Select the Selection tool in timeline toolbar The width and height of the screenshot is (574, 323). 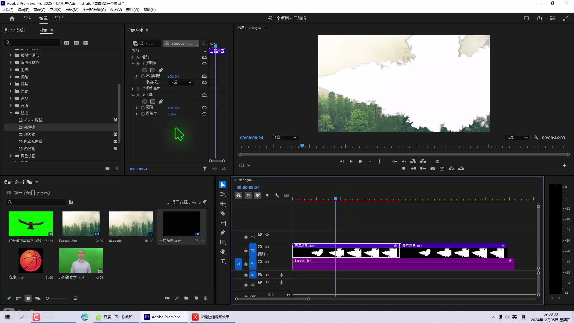click(x=223, y=185)
